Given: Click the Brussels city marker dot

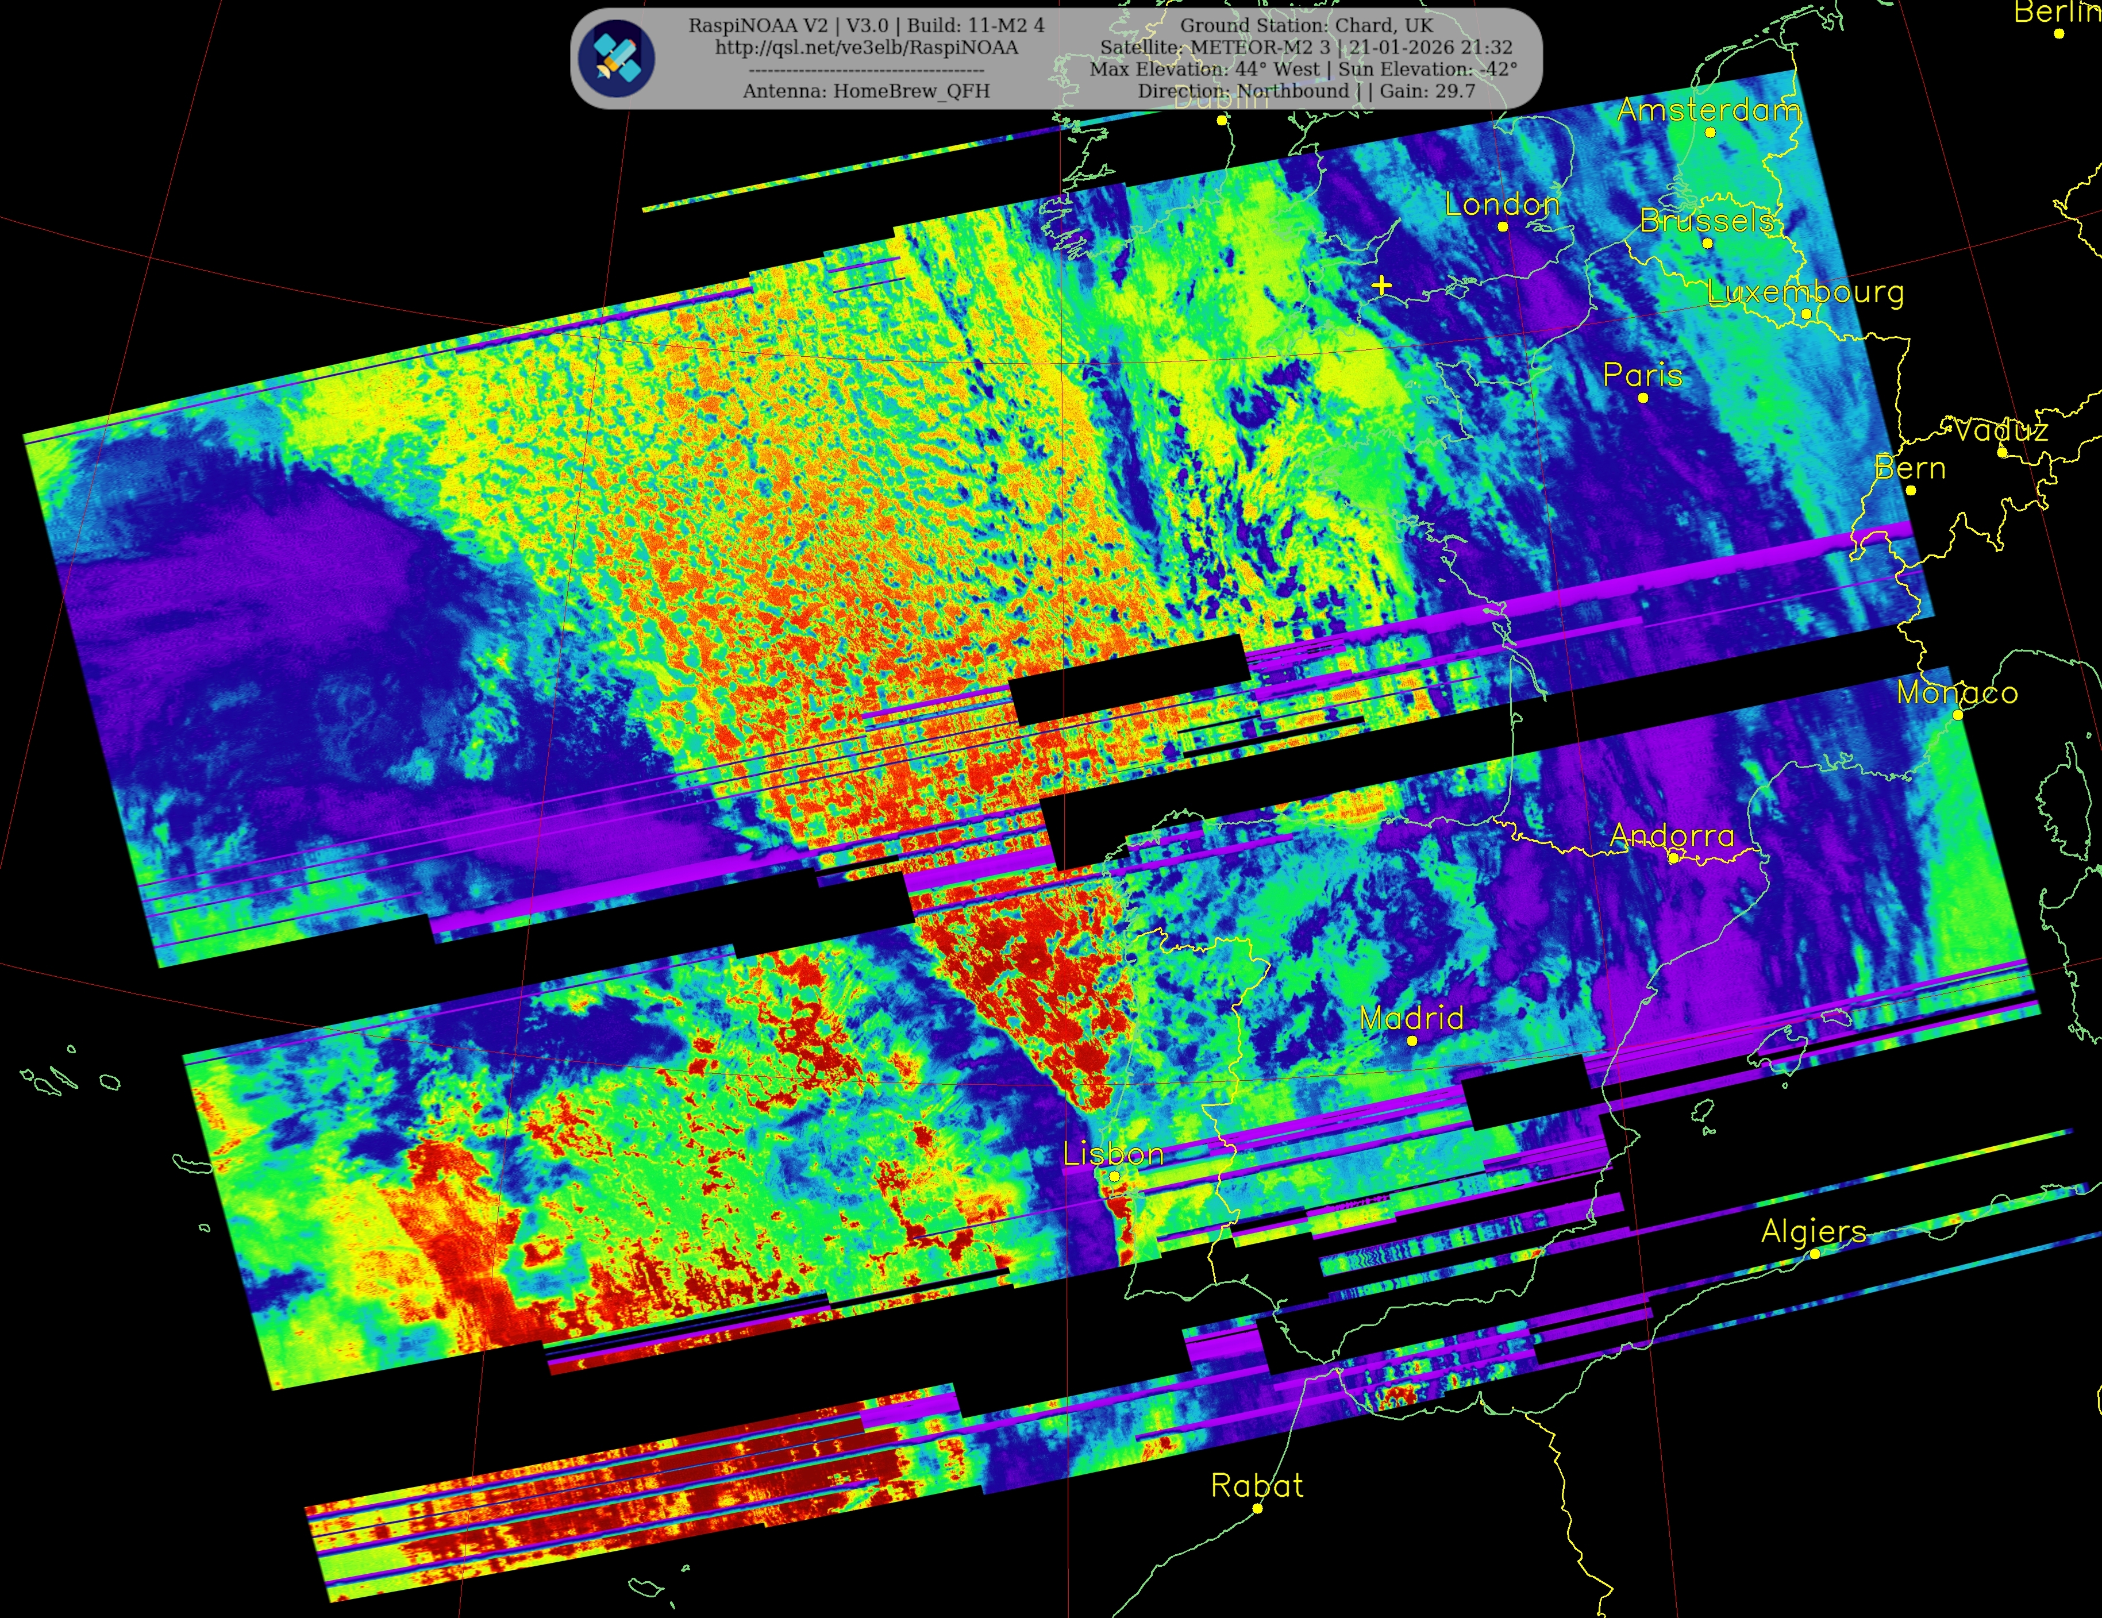Looking at the screenshot, I should click(1707, 244).
